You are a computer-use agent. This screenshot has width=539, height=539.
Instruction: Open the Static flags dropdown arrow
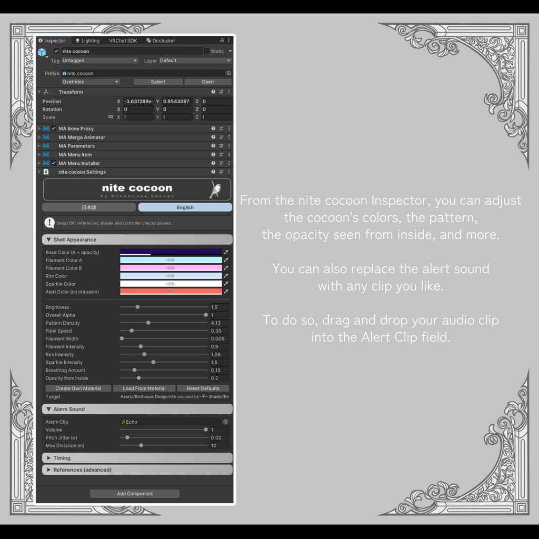pos(230,51)
